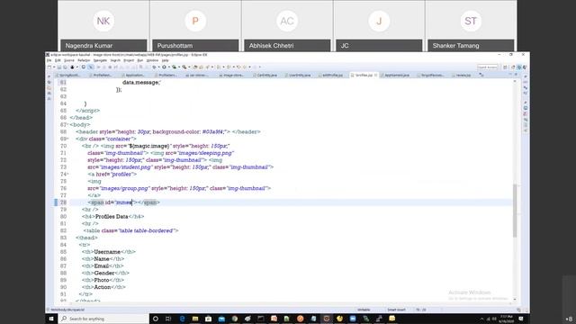This screenshot has width=576, height=324.
Task: Click the scroll-down arrow of editor scrollbar
Action: (x=515, y=300)
